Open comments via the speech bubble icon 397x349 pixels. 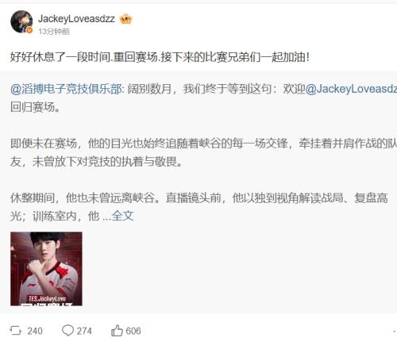pyautogui.click(x=67, y=331)
